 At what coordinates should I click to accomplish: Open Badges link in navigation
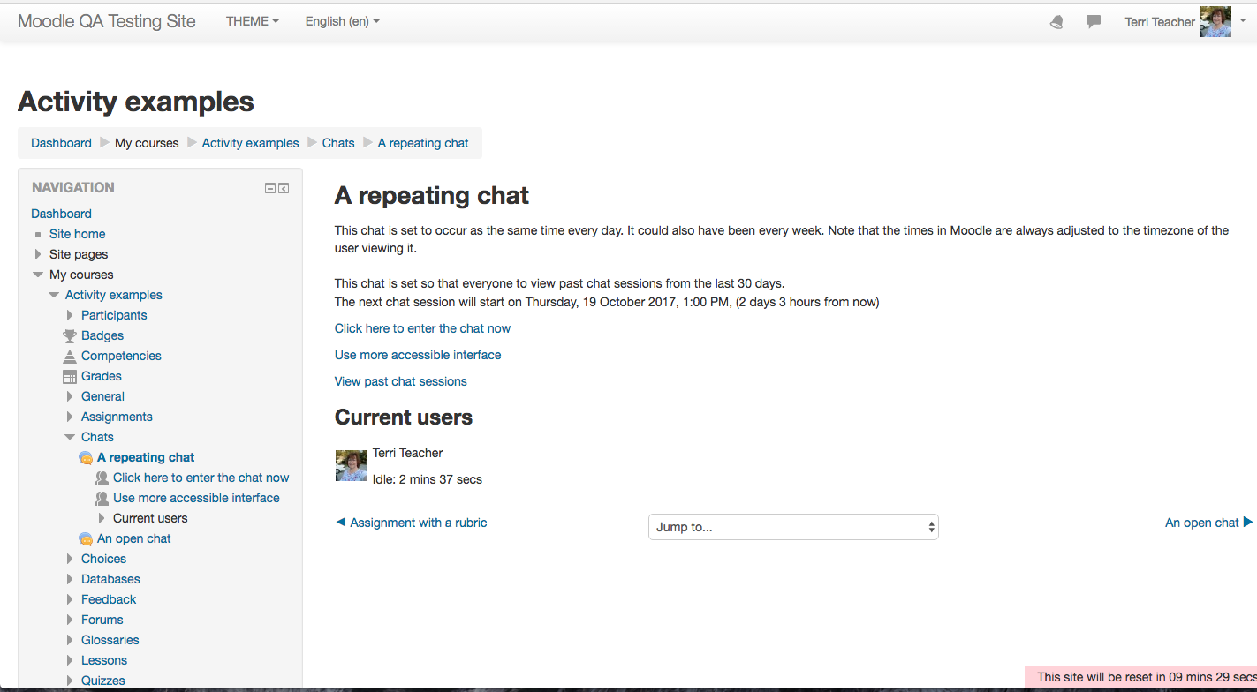pyautogui.click(x=102, y=335)
